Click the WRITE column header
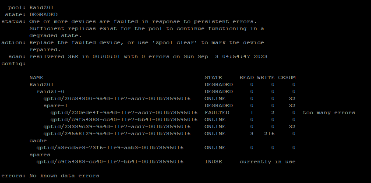371x183 pixels. tap(266, 77)
